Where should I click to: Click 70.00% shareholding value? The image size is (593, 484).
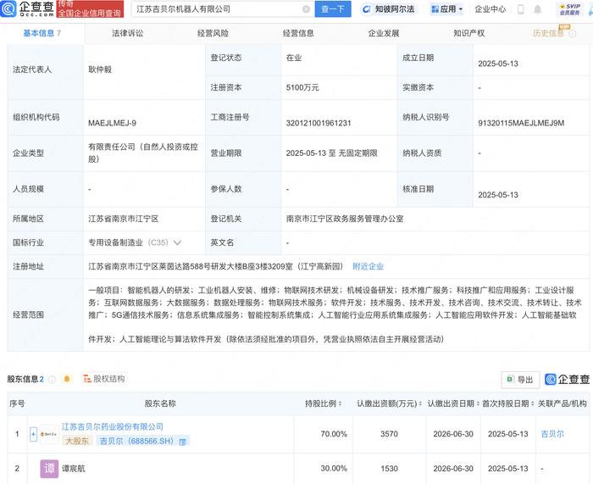tap(334, 434)
